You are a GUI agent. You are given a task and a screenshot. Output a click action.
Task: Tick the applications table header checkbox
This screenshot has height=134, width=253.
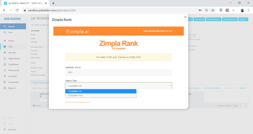(x=33, y=94)
